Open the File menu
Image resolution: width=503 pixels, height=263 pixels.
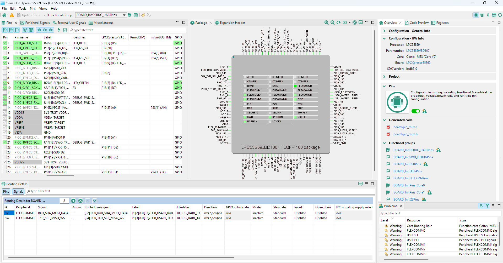[x=4, y=9]
